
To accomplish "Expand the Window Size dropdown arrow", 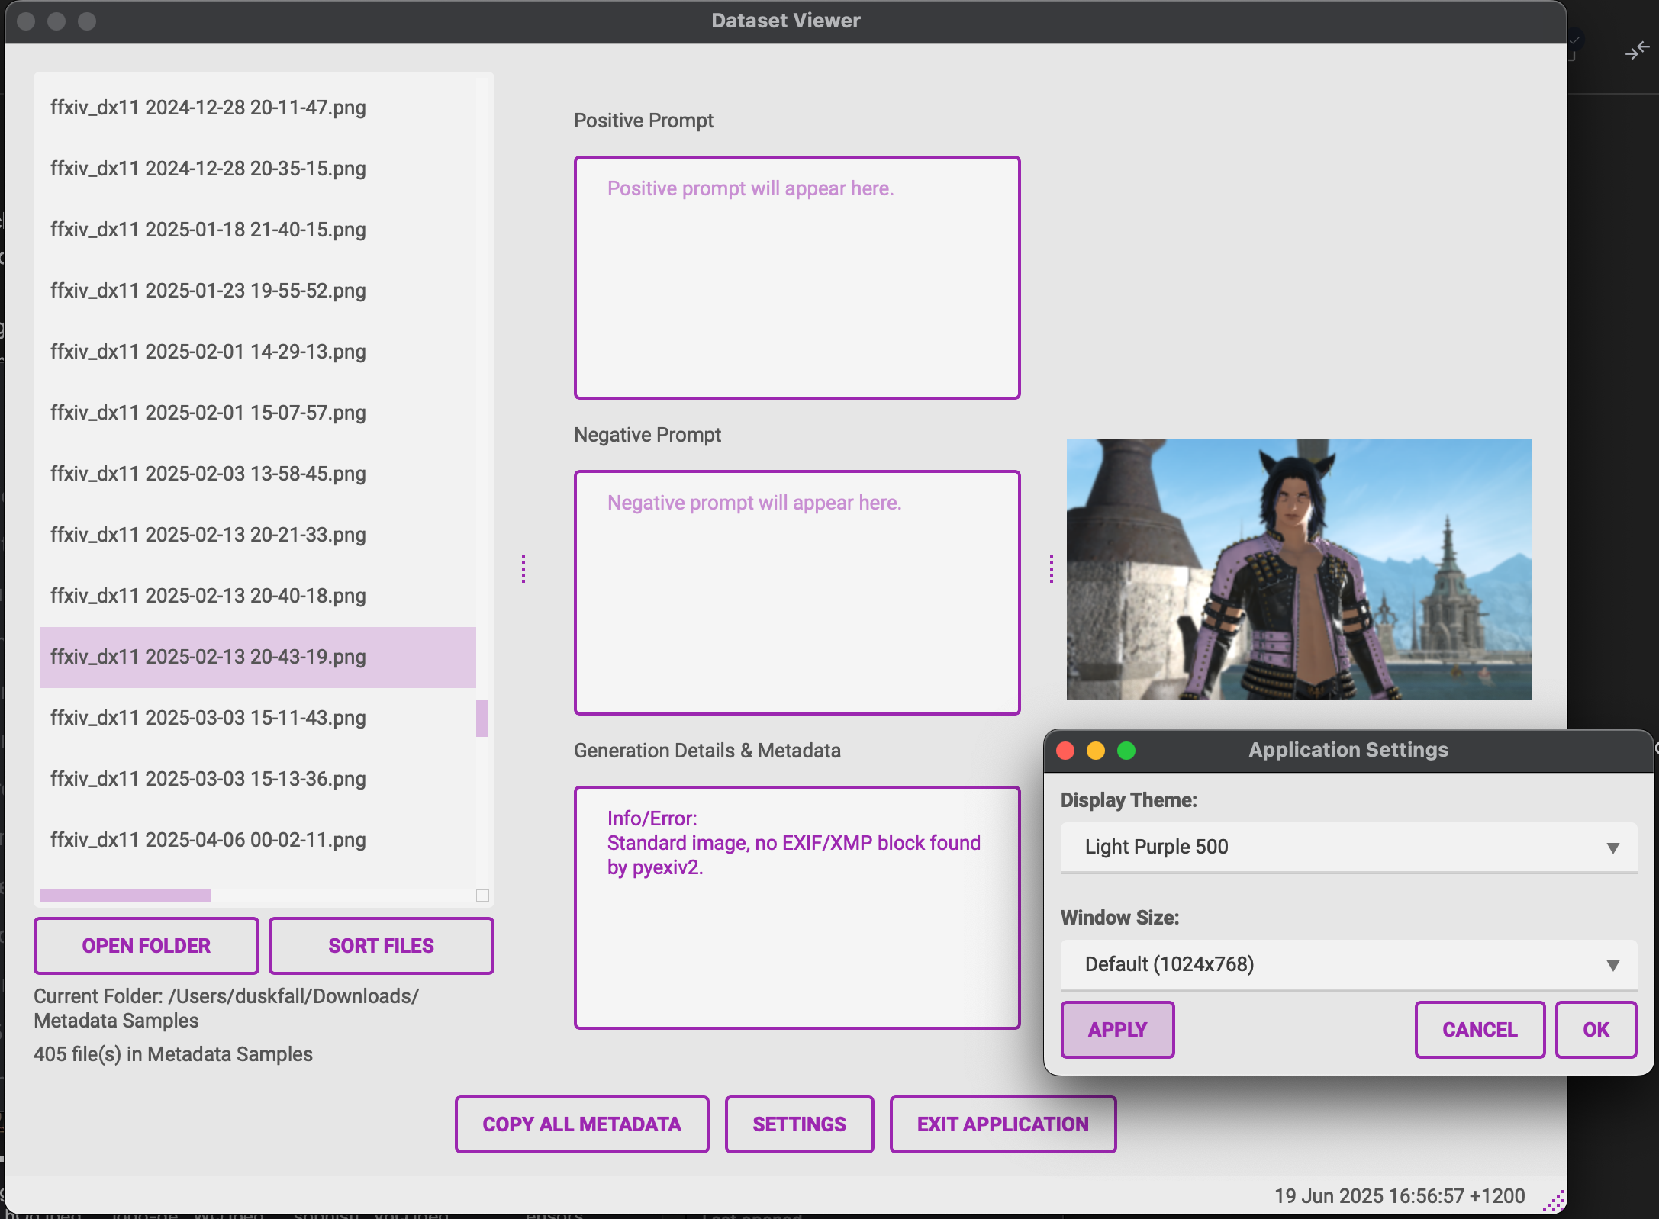I will [1612, 965].
